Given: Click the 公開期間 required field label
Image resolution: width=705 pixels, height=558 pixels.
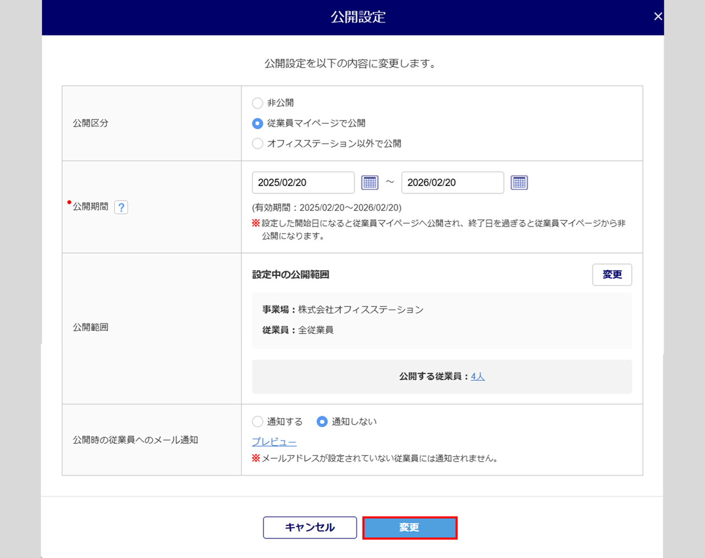Looking at the screenshot, I should (90, 206).
